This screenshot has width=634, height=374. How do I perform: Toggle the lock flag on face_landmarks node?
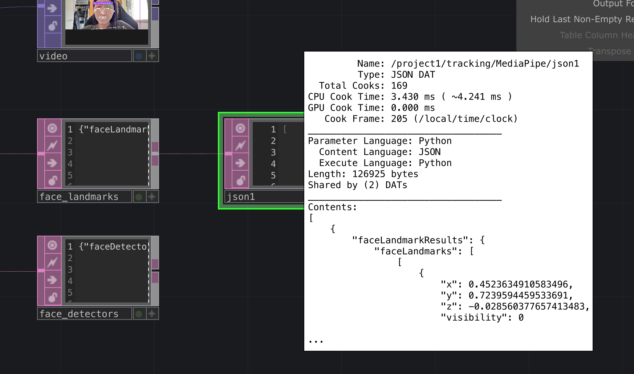pyautogui.click(x=52, y=180)
